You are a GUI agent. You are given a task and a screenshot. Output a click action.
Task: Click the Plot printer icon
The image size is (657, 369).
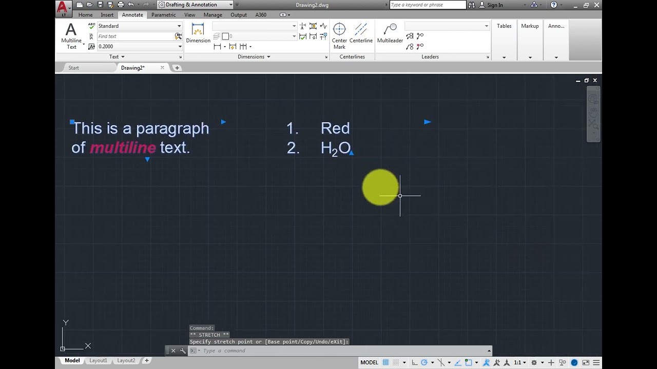point(121,5)
